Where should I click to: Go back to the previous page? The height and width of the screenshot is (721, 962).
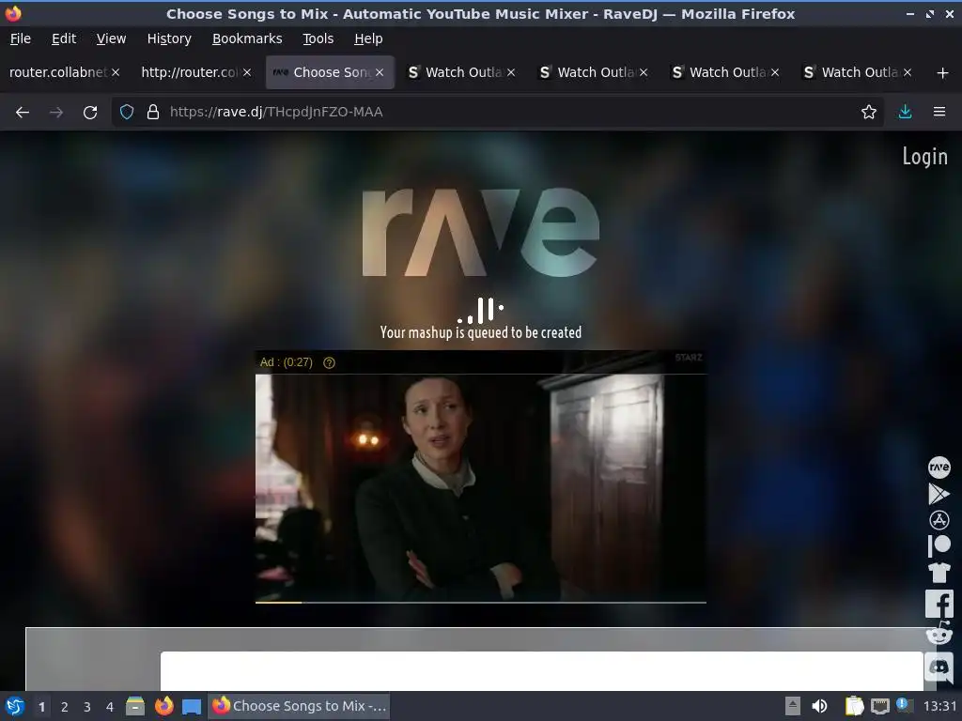[23, 113]
